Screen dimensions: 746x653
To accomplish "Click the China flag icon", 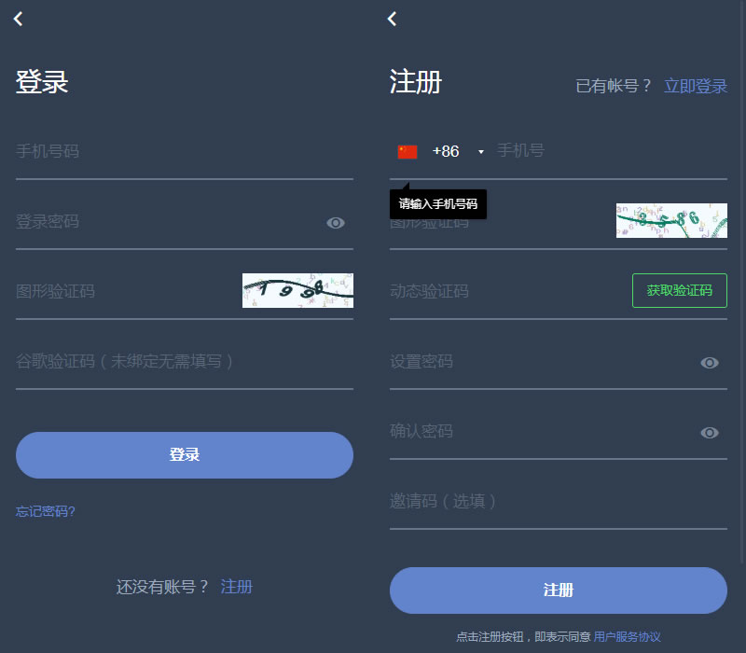I will tap(408, 152).
